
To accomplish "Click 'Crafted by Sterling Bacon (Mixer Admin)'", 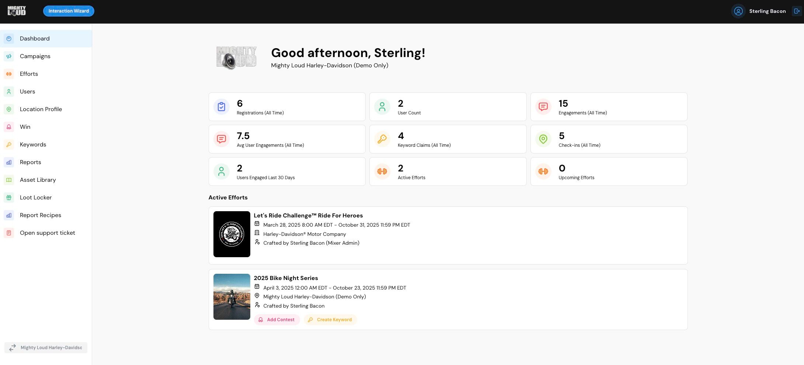I will point(311,243).
